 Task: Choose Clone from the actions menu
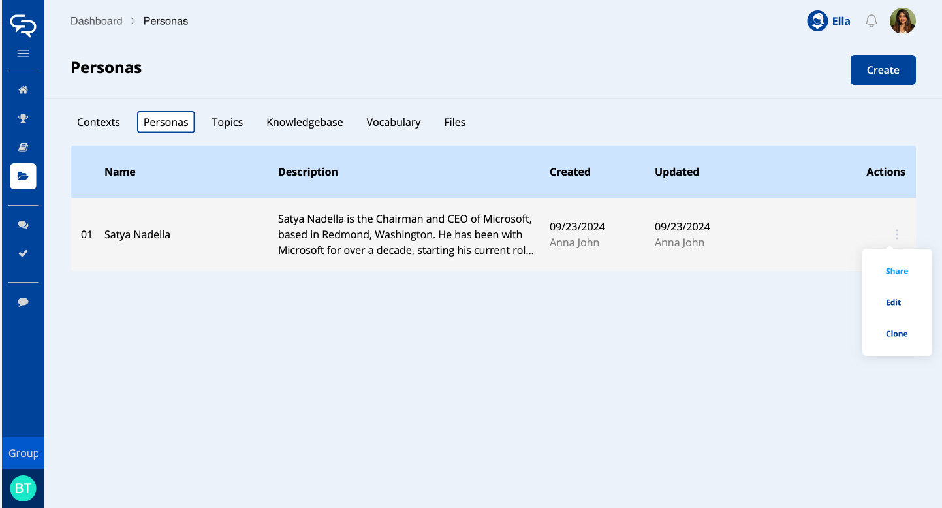[896, 334]
